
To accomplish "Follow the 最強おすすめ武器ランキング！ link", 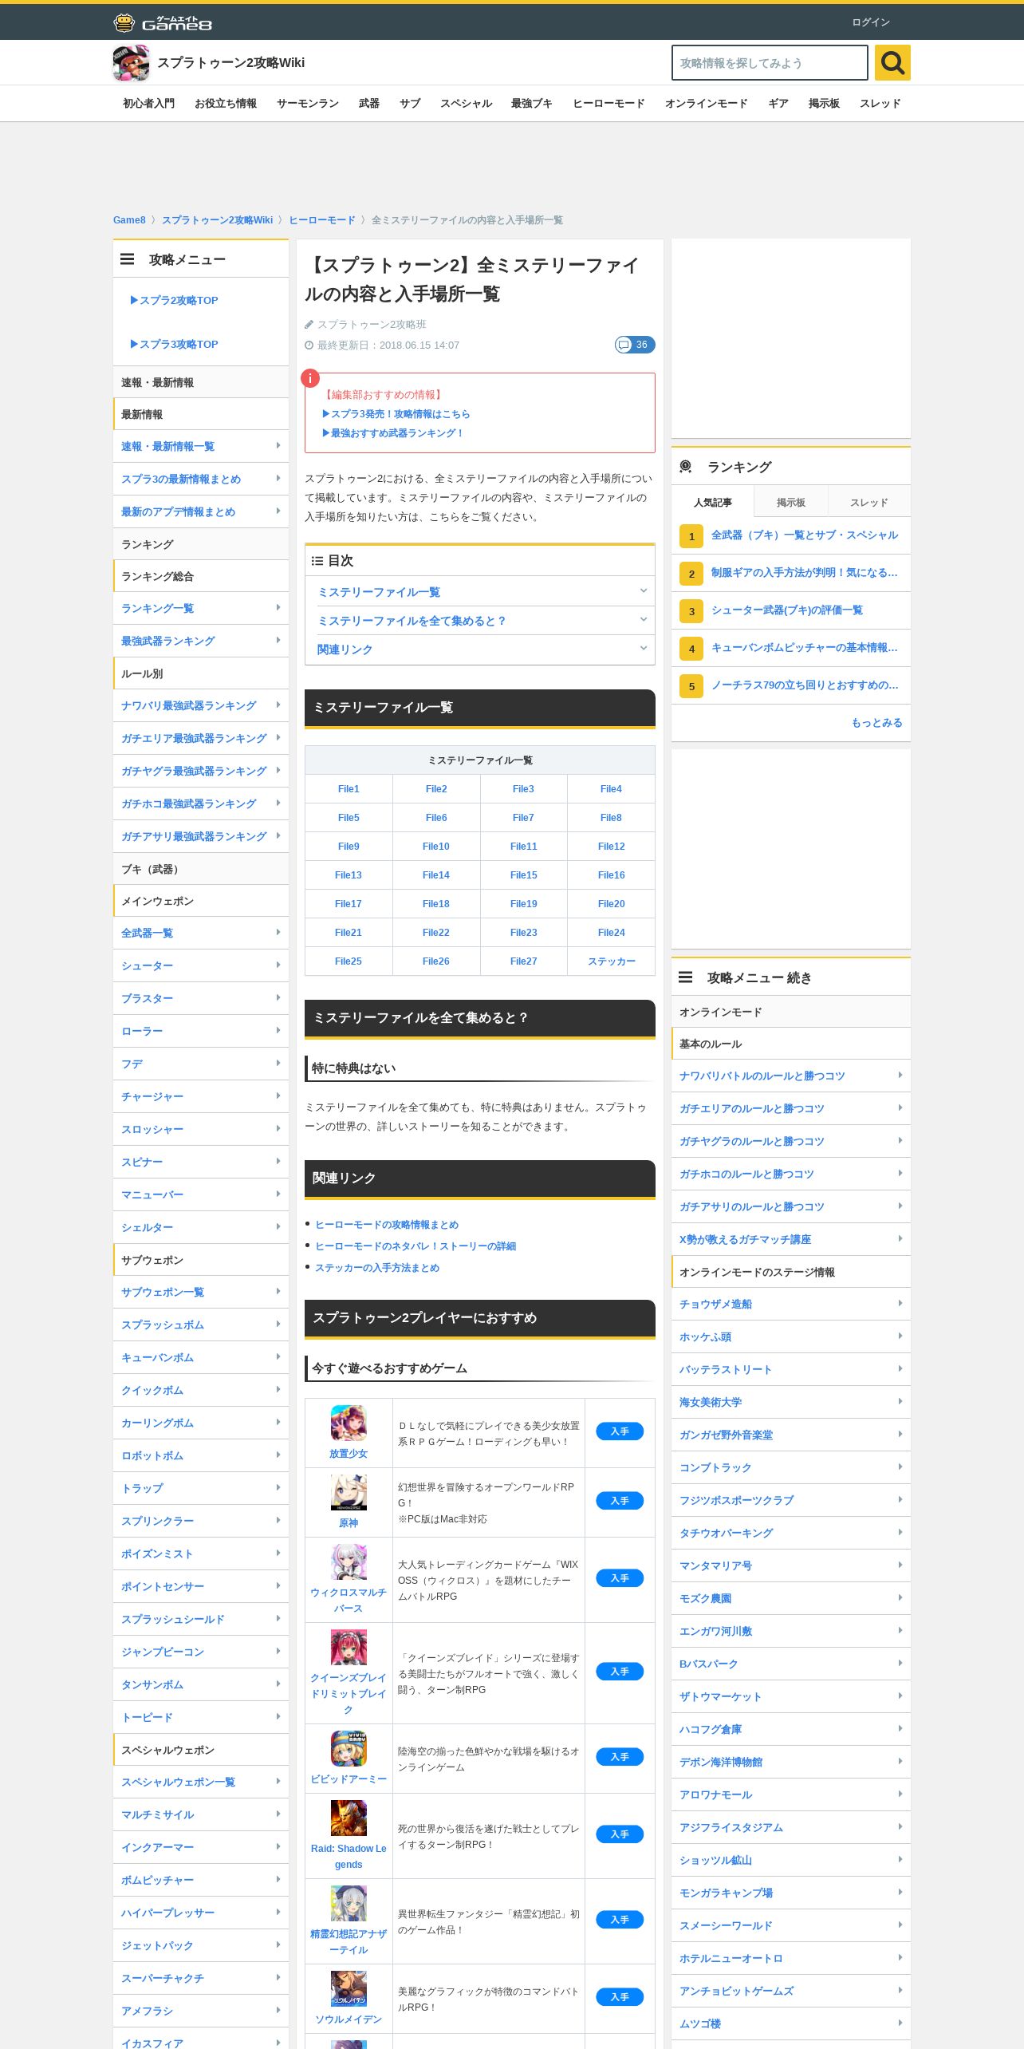I will pyautogui.click(x=392, y=433).
